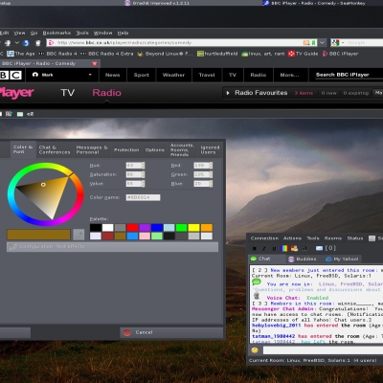Viewport: 383px width, 383px height.
Task: Click the browser reload icon
Action: coord(26,43)
